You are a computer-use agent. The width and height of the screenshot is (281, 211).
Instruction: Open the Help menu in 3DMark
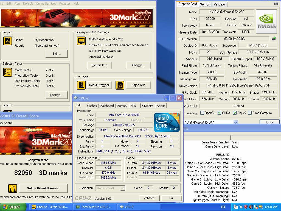76,4
